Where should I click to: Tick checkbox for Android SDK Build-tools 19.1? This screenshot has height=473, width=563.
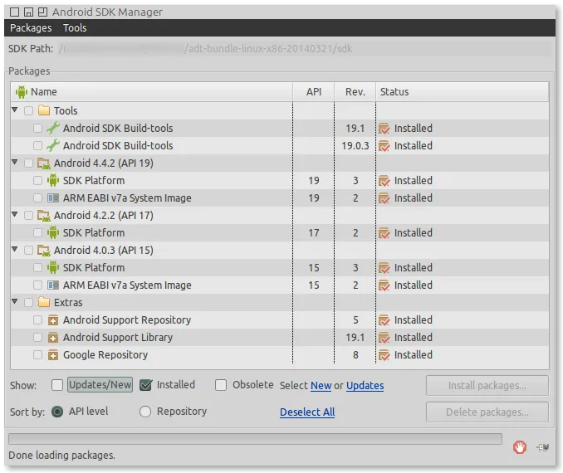37,128
